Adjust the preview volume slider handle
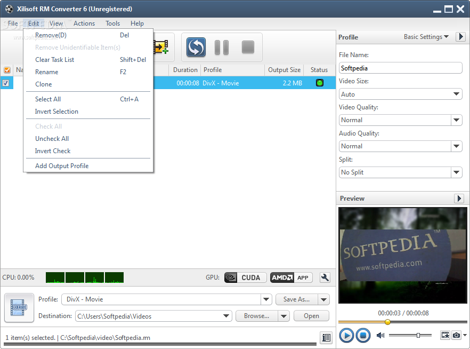This screenshot has width=470, height=349. click(x=418, y=335)
